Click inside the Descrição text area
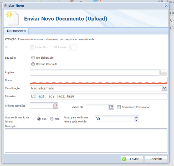 click(x=86, y=140)
